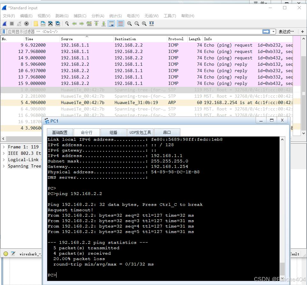Open a capture file via folder icon
Image resolution: width=307 pixels, height=285 pixels.
36,24
